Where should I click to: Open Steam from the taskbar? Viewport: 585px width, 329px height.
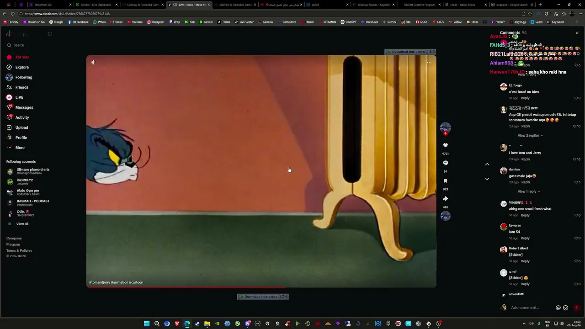pyautogui.click(x=197, y=324)
